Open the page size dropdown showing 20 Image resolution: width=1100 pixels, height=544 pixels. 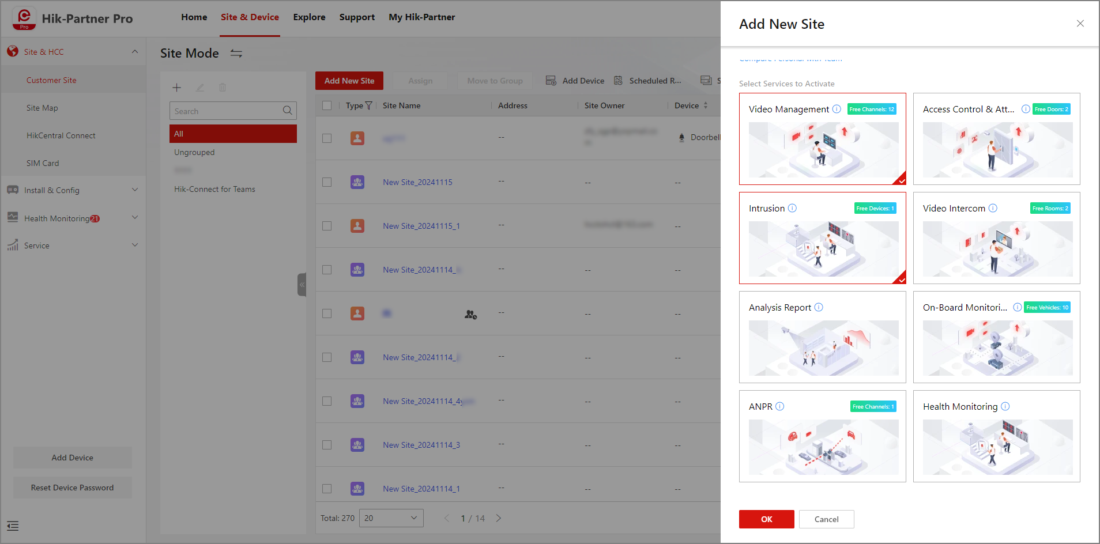coord(391,518)
